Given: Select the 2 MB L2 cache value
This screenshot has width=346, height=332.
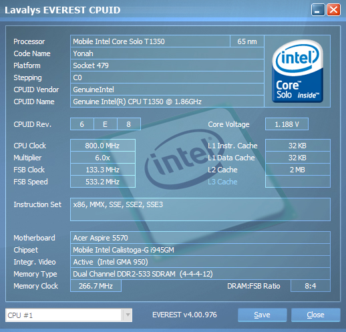Looking at the screenshot, I should coord(298,170).
